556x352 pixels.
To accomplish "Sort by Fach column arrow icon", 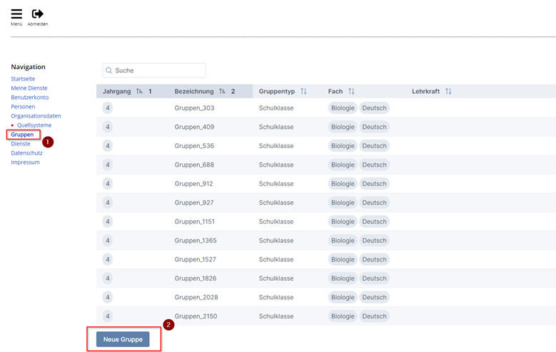I will coord(351,91).
